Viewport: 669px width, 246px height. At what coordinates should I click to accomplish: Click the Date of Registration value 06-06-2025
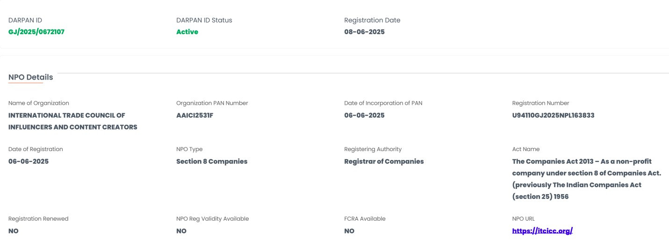pos(29,161)
